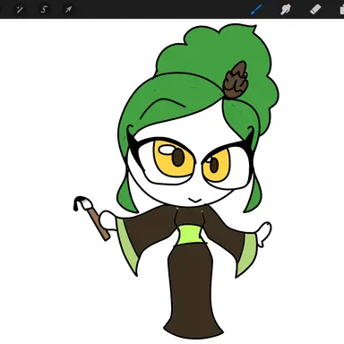Image resolution: width=344 pixels, height=344 pixels.
Task: Open the Layers panel icon
Action: click(x=341, y=9)
